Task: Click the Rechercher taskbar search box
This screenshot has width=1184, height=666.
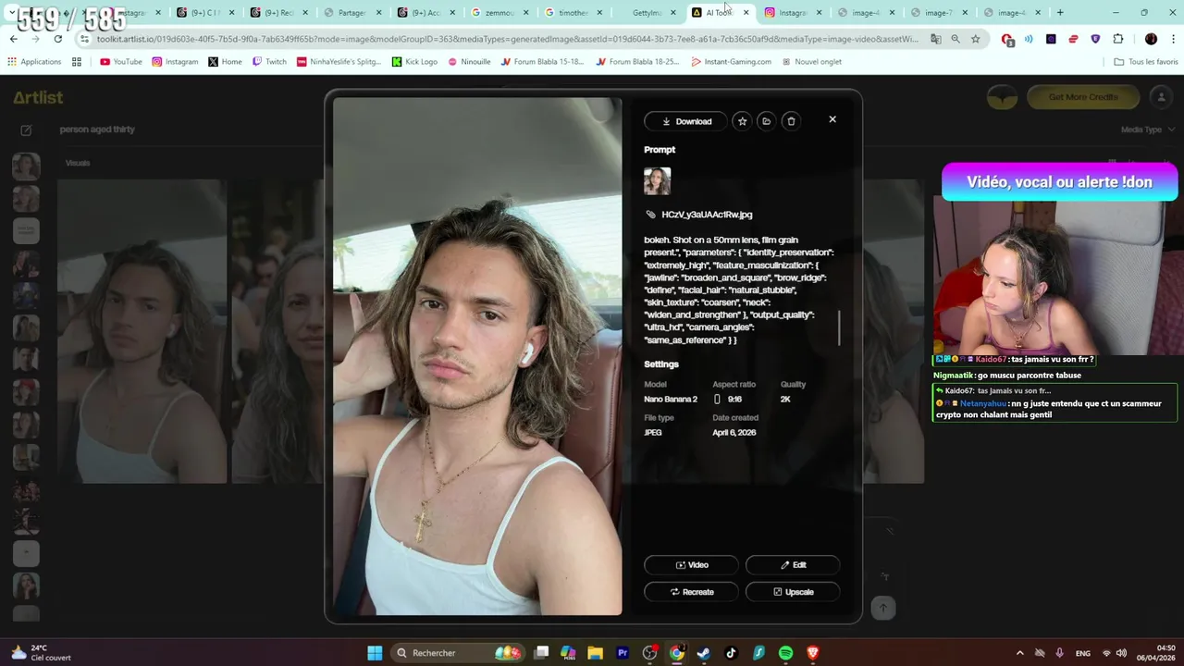Action: [x=458, y=653]
